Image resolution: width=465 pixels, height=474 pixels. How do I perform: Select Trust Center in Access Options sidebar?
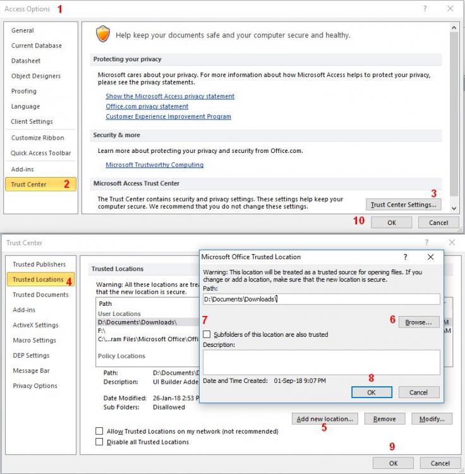pyautogui.click(x=40, y=184)
